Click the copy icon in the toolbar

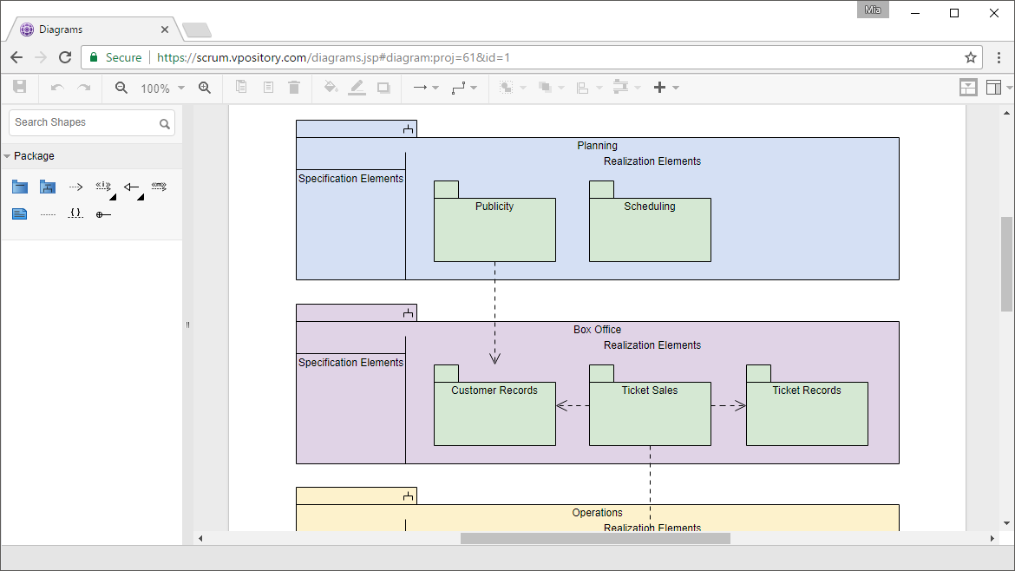click(241, 87)
